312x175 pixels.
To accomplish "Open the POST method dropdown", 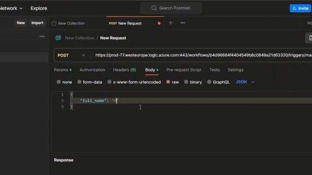I will pyautogui.click(x=72, y=55).
